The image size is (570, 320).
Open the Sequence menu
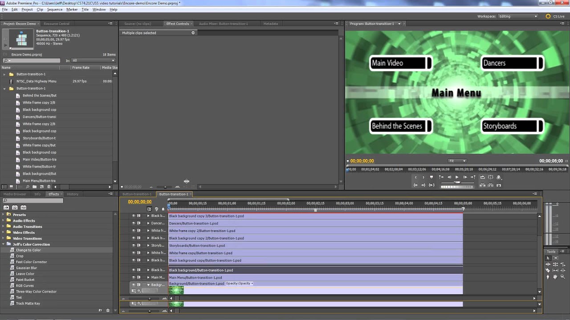(55, 9)
